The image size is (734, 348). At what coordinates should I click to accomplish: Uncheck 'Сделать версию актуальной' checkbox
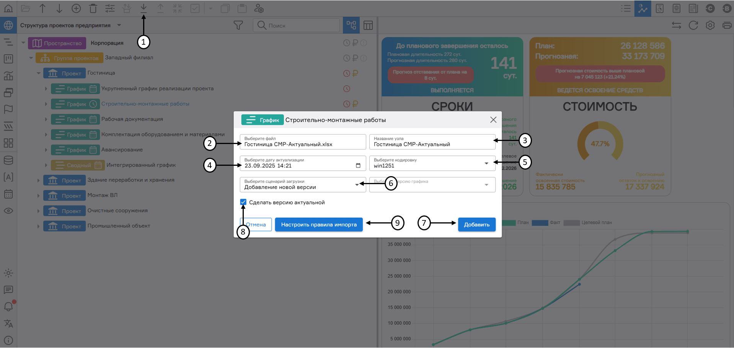point(243,202)
